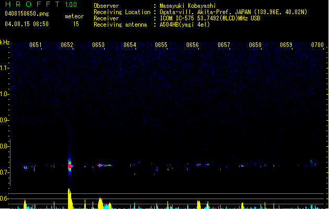This screenshot has height=209, width=329.
Task: Click the meteor label
Action: pyautogui.click(x=74, y=16)
